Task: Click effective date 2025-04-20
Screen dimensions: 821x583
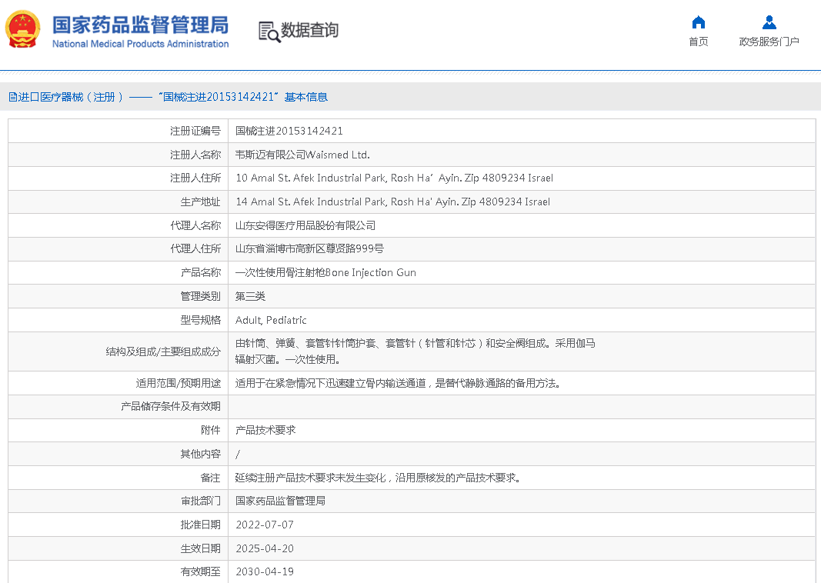Action: pos(265,548)
